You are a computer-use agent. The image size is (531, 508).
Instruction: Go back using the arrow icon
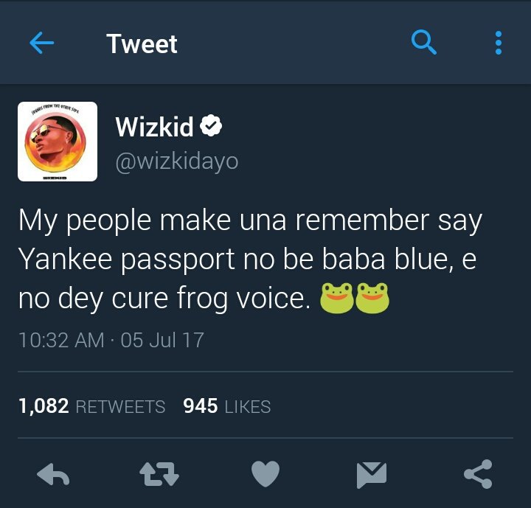(41, 43)
